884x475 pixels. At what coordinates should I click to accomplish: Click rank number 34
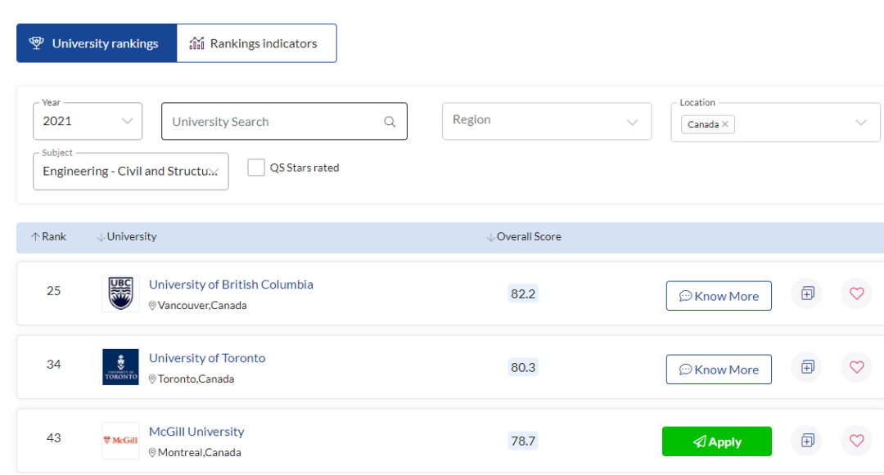pos(53,365)
